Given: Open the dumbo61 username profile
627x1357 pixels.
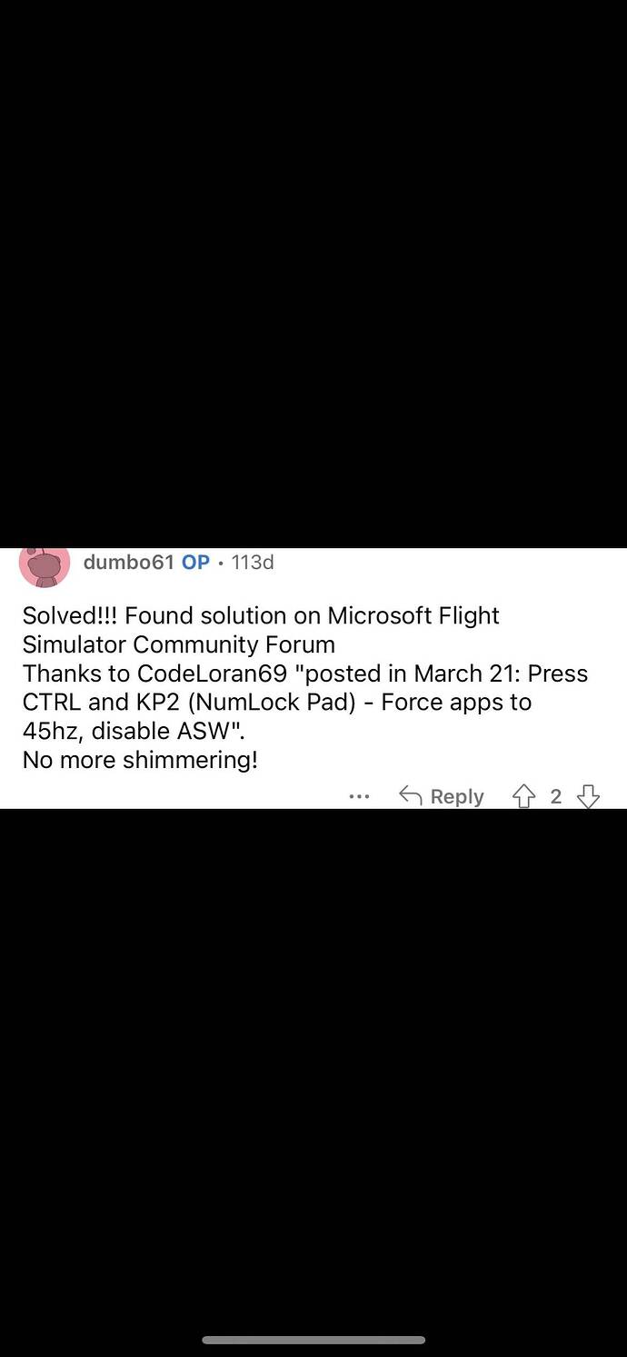Looking at the screenshot, I should tap(128, 563).
